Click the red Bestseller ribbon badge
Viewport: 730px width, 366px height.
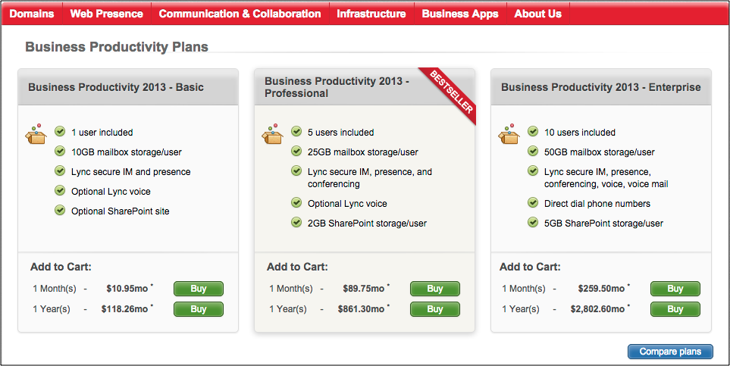tap(452, 92)
